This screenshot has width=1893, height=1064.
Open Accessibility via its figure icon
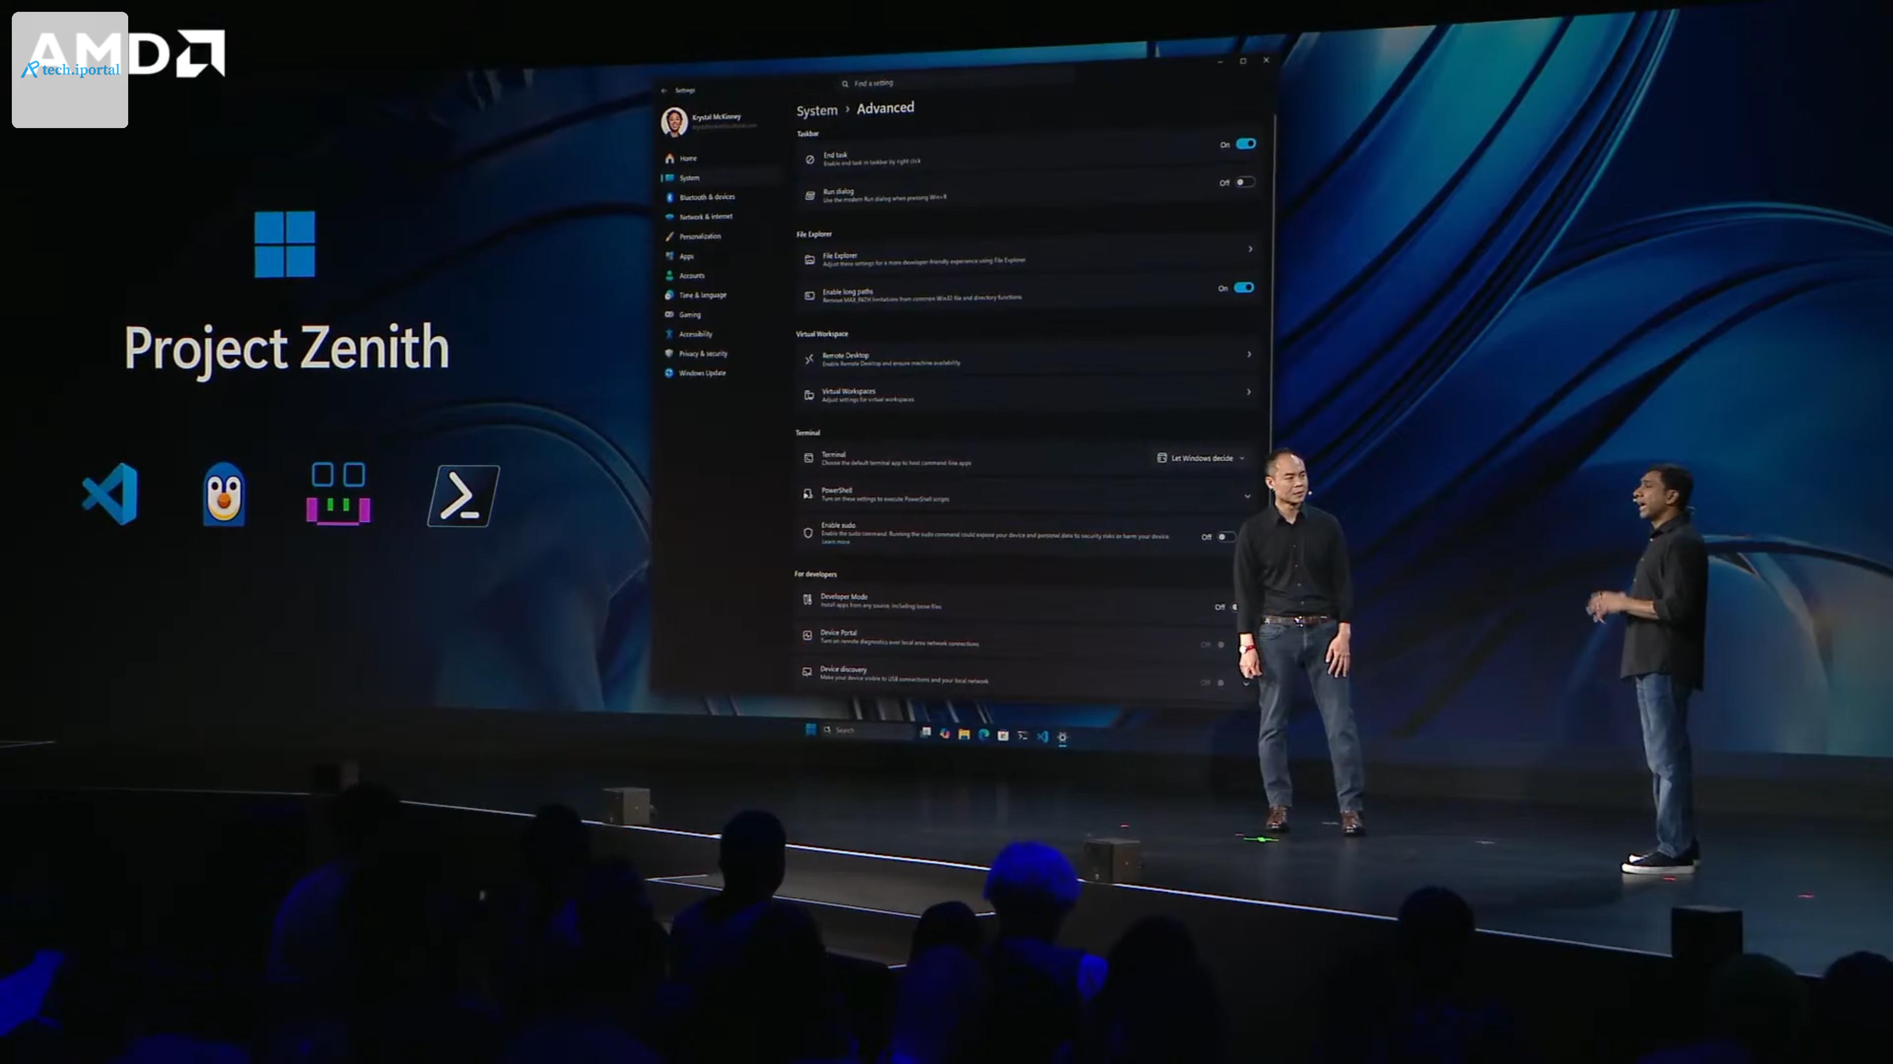(669, 334)
